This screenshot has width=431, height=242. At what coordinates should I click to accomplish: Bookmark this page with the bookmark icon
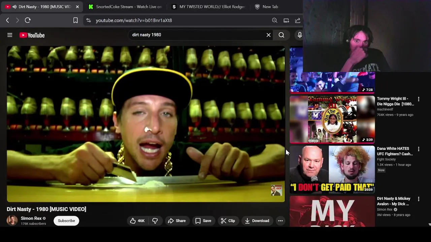75,21
